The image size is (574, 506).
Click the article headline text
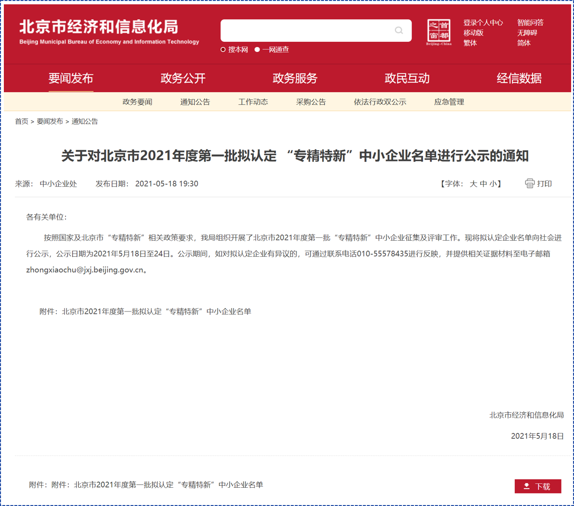coord(295,156)
